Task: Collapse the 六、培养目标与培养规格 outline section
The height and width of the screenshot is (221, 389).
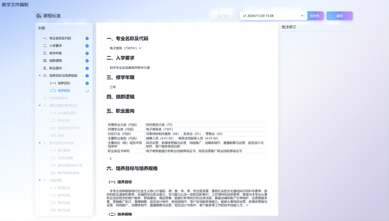Action: (40, 76)
